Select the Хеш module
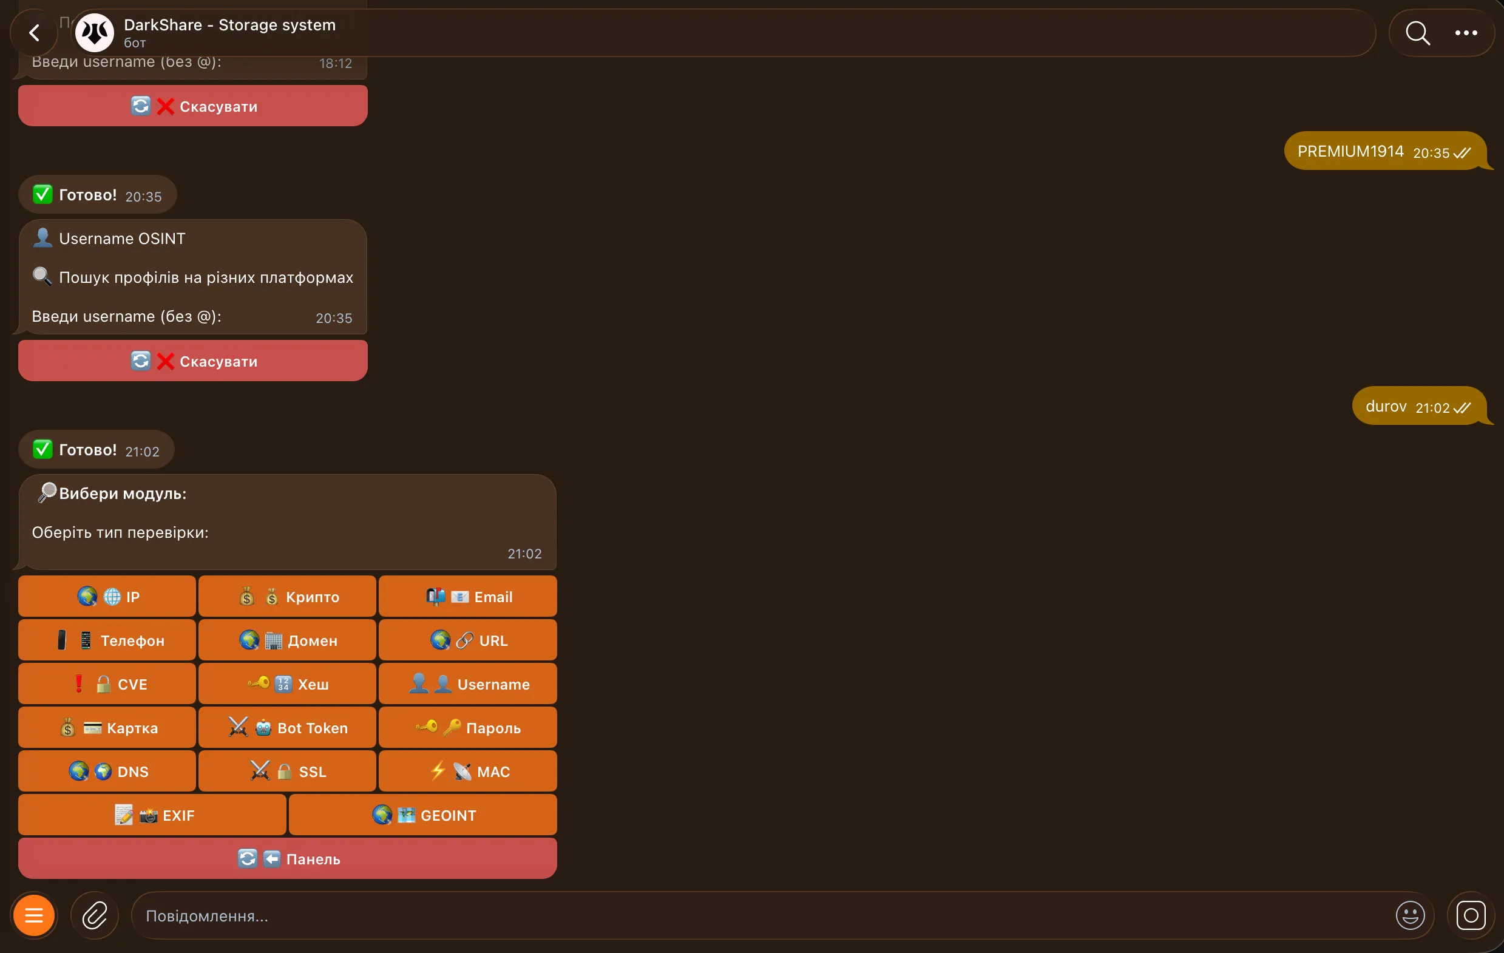Screen dimensions: 1504x953 pos(287,684)
